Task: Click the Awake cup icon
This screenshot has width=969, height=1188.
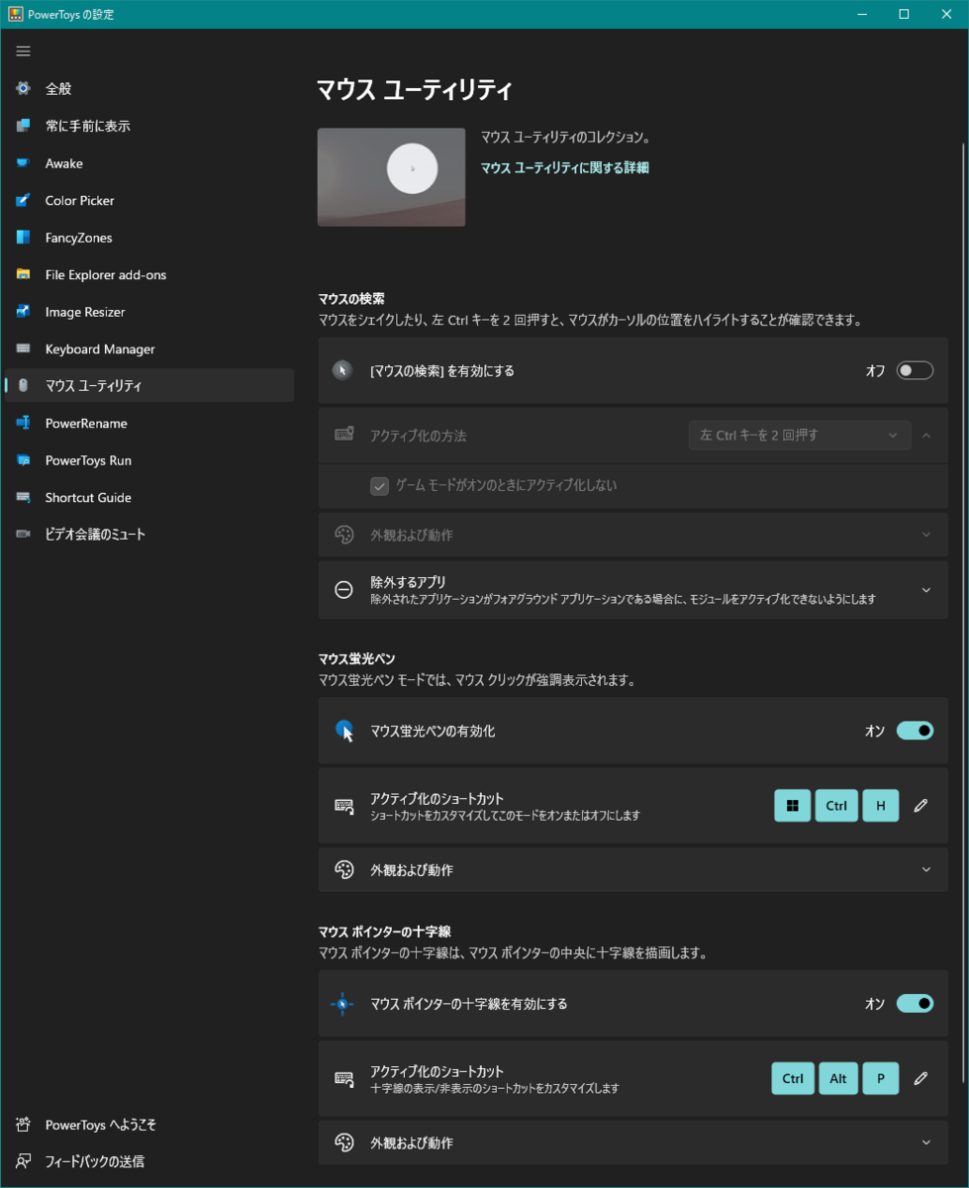Action: point(24,163)
